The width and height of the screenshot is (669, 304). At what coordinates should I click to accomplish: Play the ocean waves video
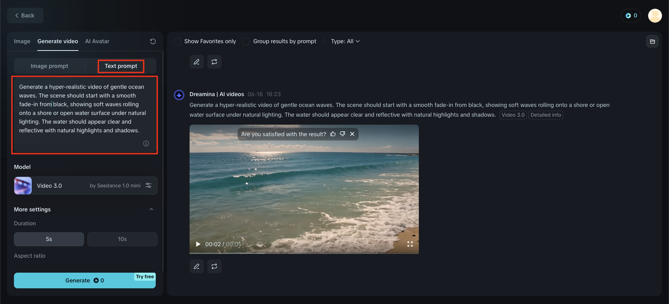198,244
